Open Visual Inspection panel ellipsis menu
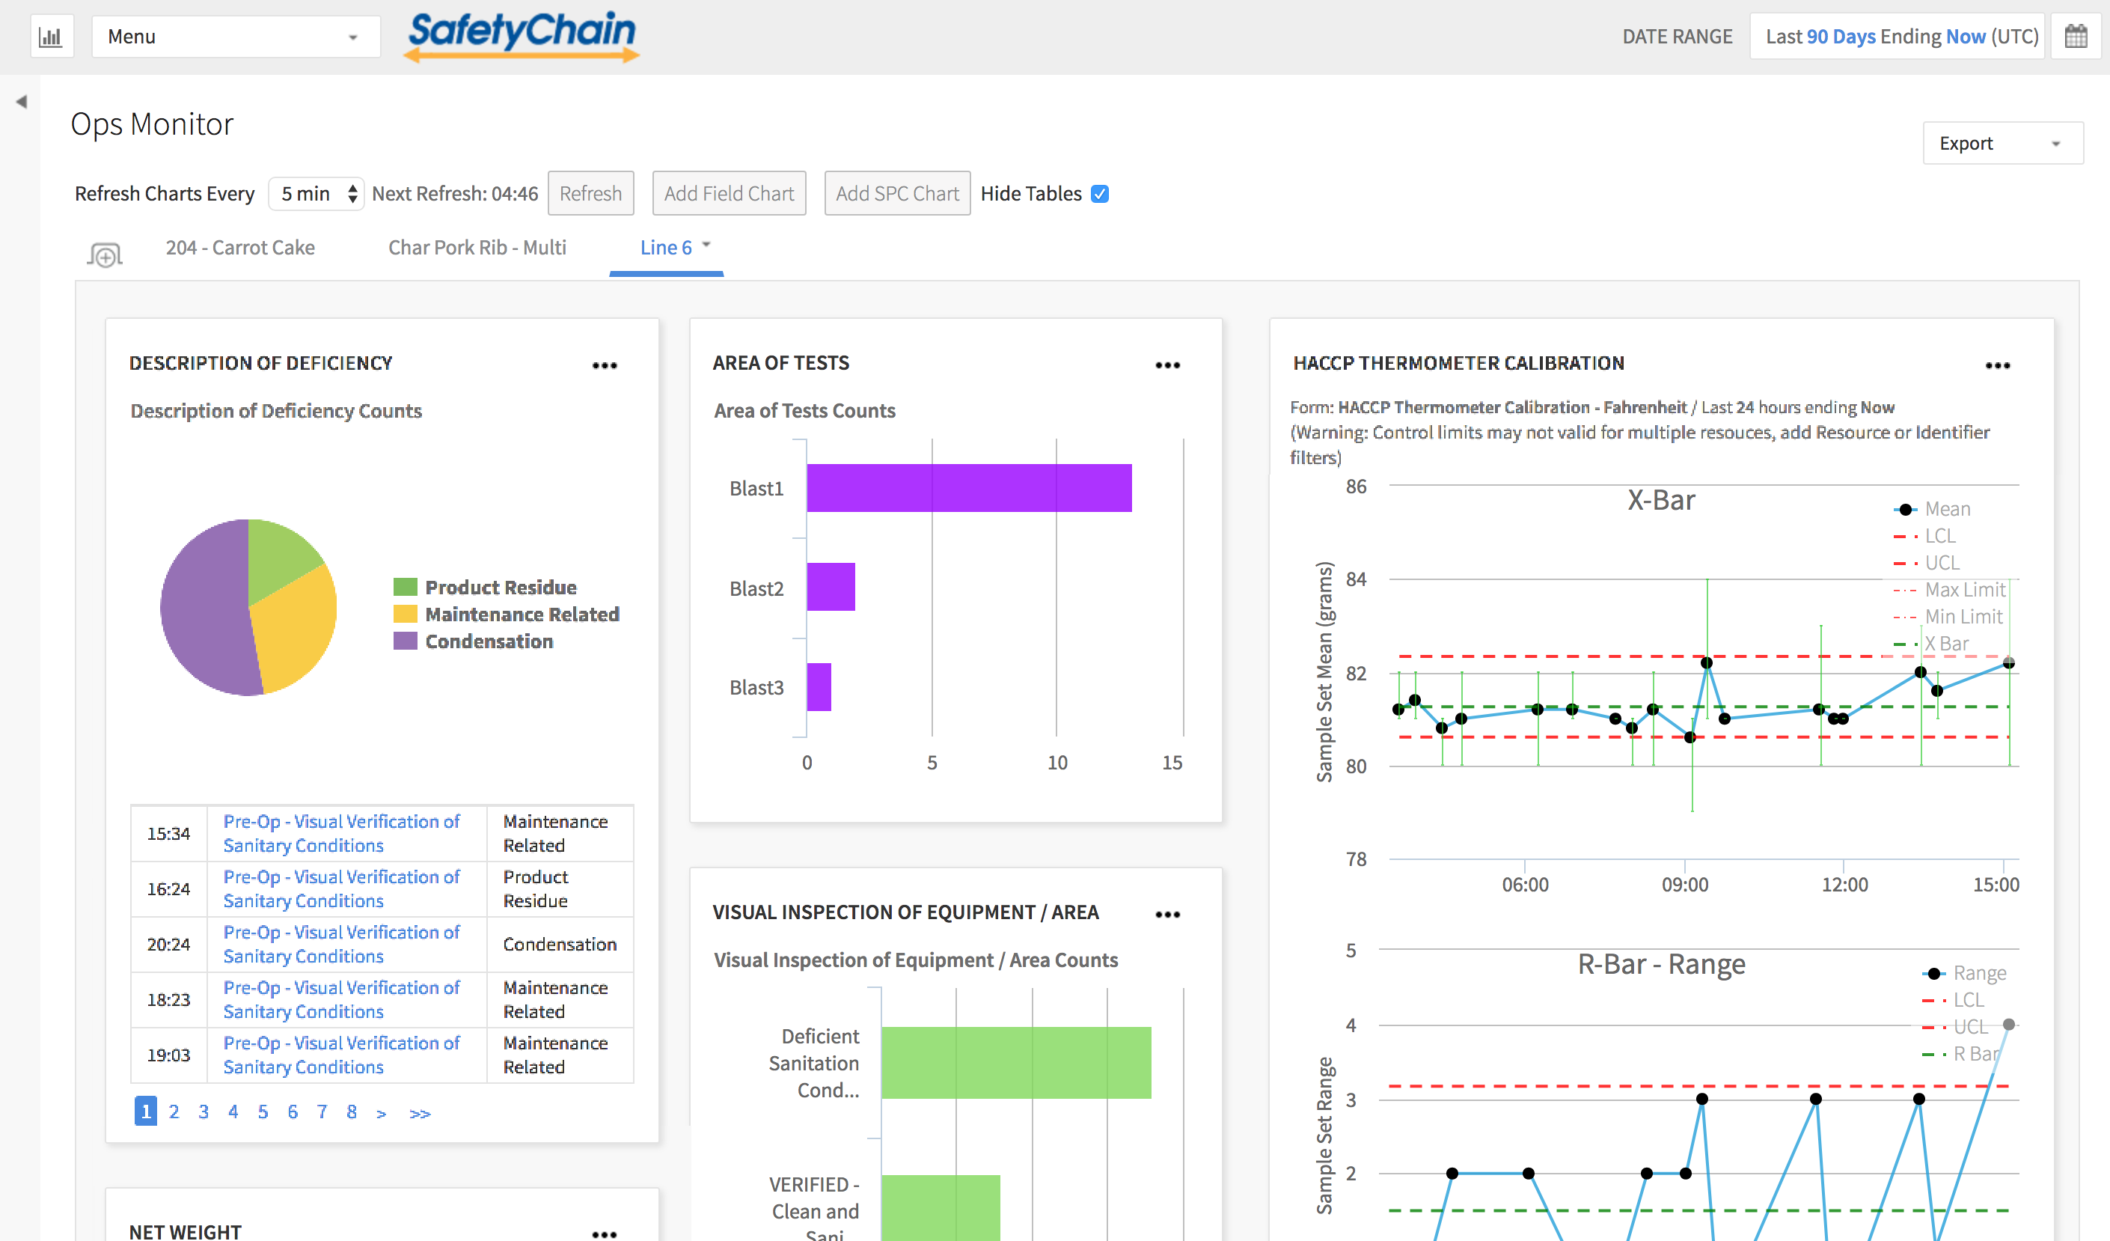 click(1167, 915)
